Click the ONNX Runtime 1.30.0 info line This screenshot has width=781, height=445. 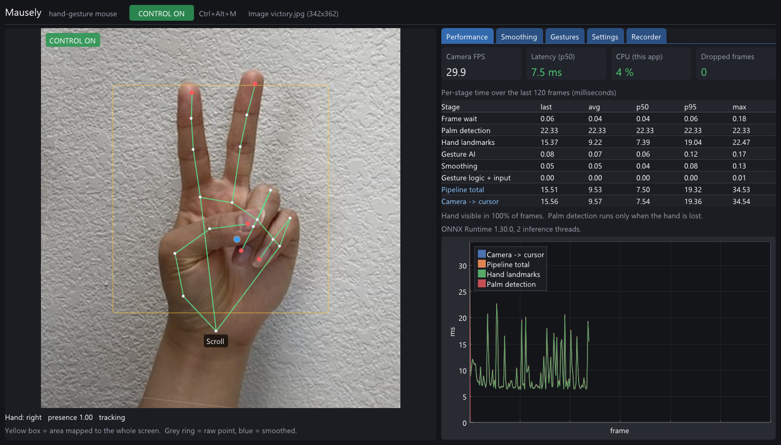click(x=511, y=229)
